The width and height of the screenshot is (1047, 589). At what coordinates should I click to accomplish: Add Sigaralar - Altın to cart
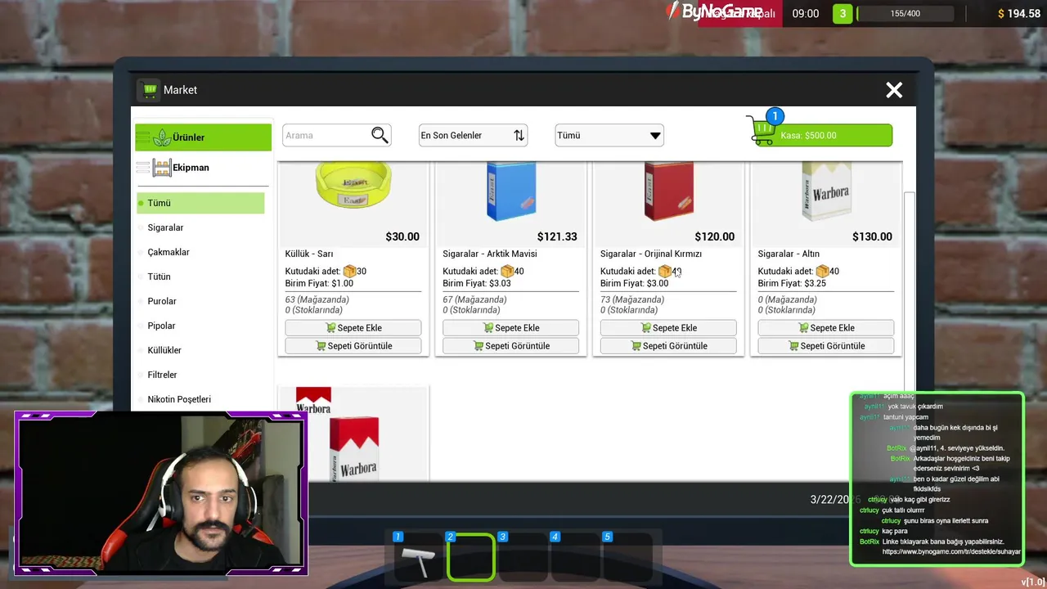826,328
